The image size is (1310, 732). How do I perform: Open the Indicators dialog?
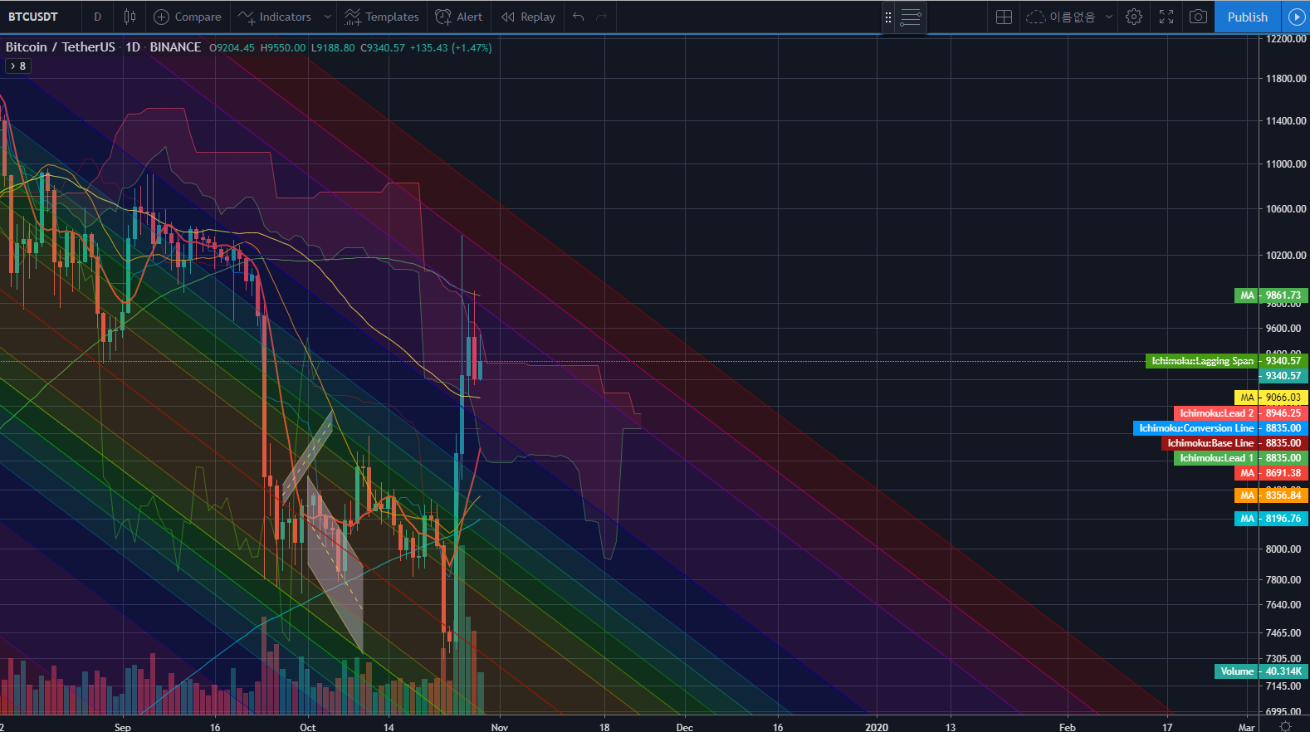tap(274, 17)
